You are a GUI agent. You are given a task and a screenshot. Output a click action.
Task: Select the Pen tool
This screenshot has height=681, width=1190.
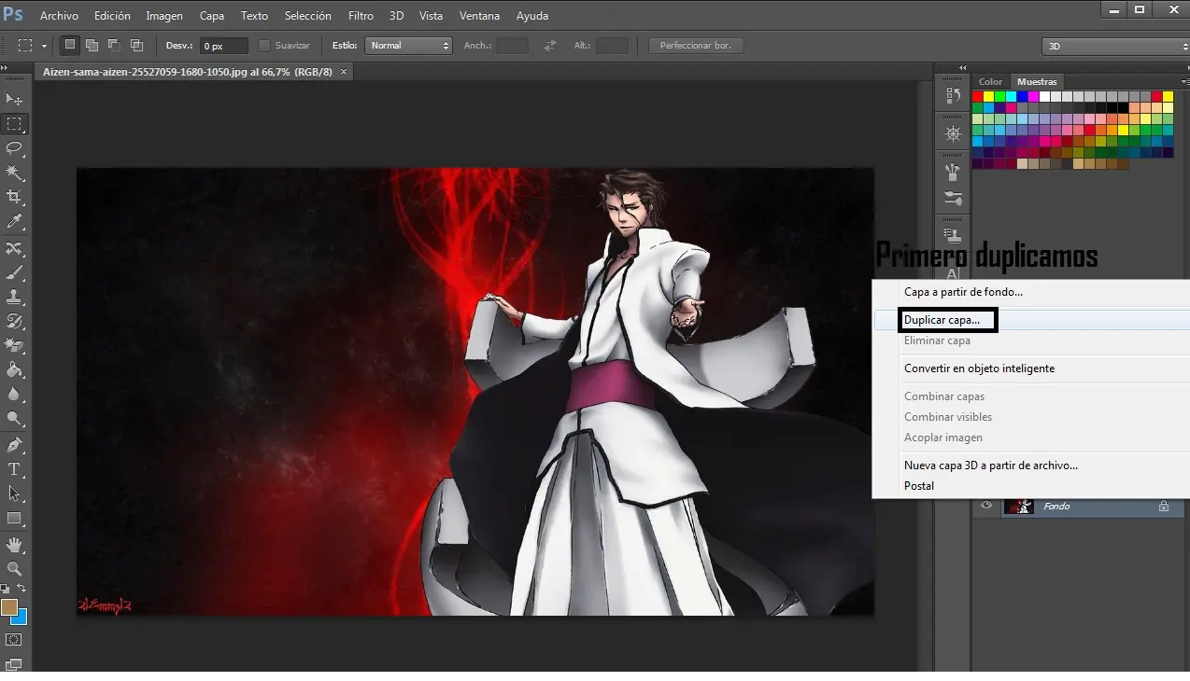tap(14, 445)
